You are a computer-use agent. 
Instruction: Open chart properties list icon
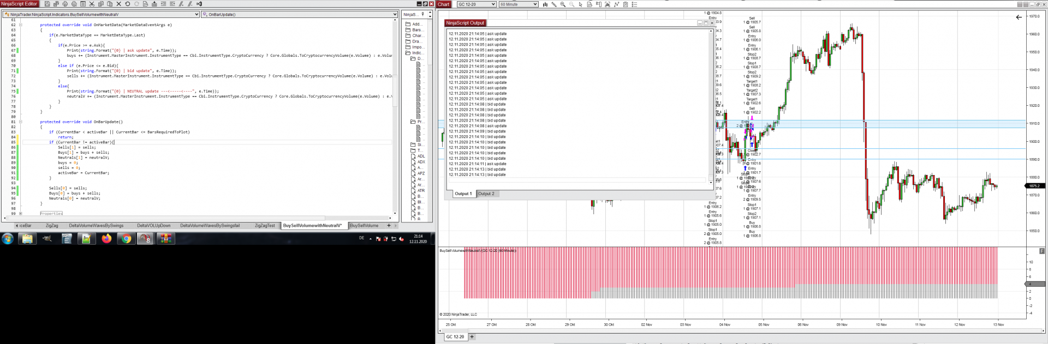pyautogui.click(x=634, y=4)
